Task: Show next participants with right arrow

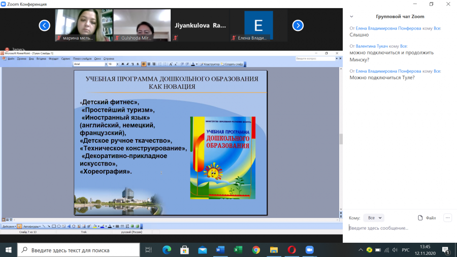Action: pos(298,25)
